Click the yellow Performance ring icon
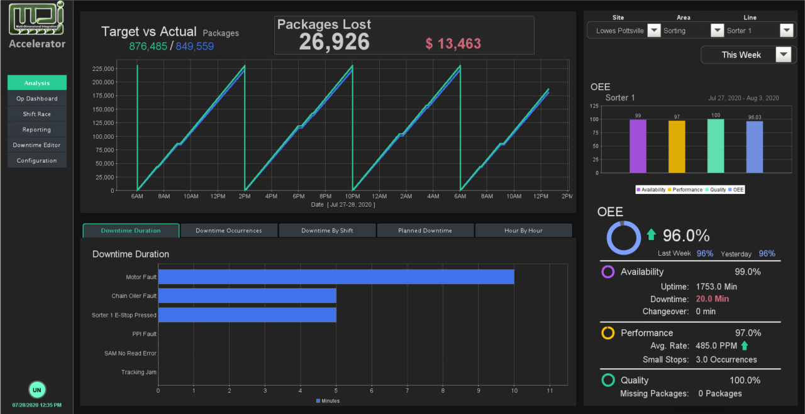 [608, 333]
